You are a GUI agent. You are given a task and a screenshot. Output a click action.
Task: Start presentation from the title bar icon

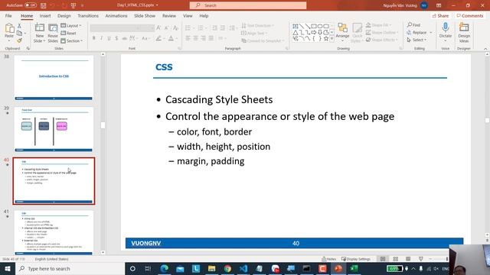tap(73, 5)
